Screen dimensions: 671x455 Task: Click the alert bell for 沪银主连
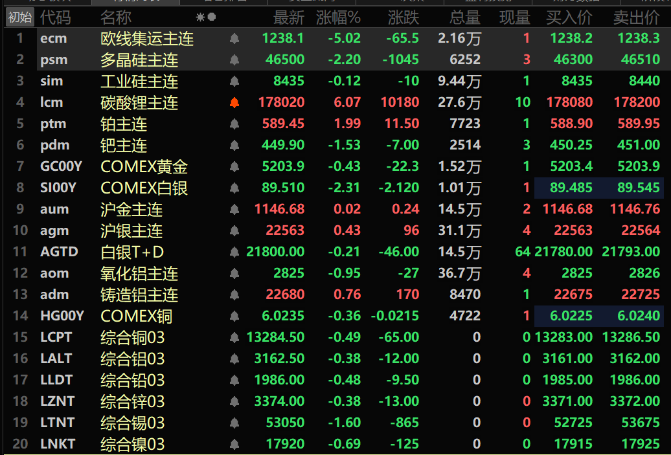tap(234, 230)
